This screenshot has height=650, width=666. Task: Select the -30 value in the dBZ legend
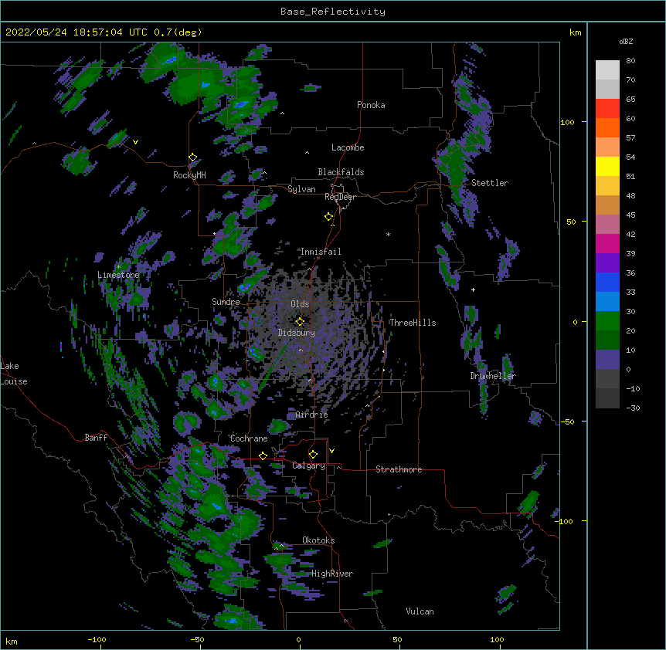tap(633, 408)
